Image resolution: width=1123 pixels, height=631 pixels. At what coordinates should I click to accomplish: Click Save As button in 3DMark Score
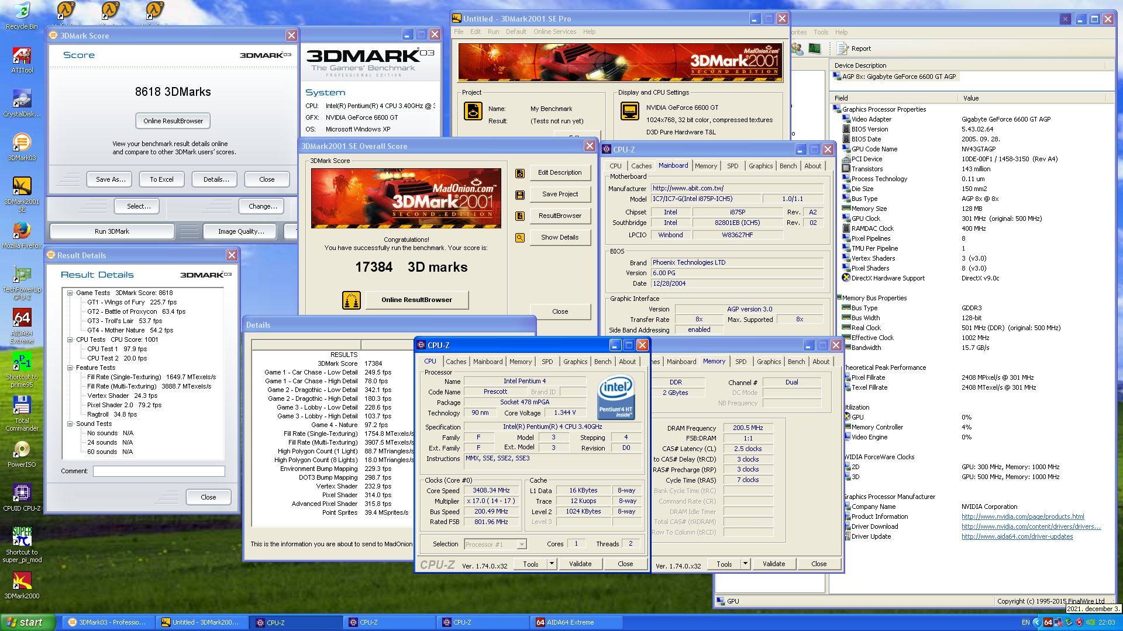(110, 179)
